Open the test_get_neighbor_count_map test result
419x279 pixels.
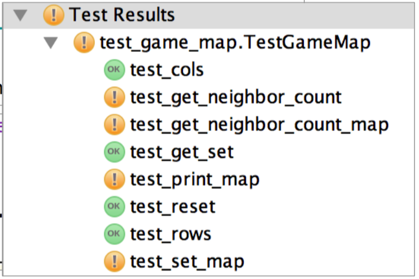259,124
